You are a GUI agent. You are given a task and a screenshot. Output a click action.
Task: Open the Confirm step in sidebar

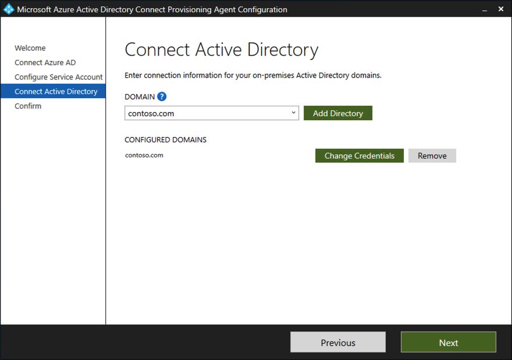click(28, 106)
